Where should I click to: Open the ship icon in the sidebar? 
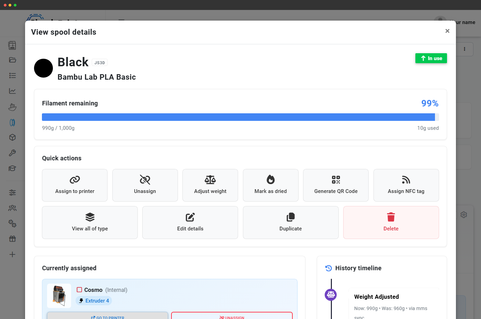12,107
